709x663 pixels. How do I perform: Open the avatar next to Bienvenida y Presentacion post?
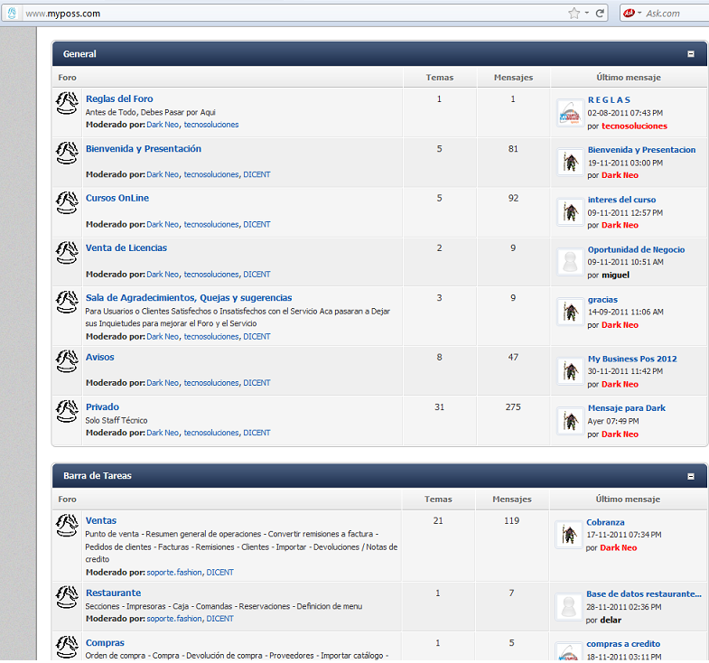point(569,163)
